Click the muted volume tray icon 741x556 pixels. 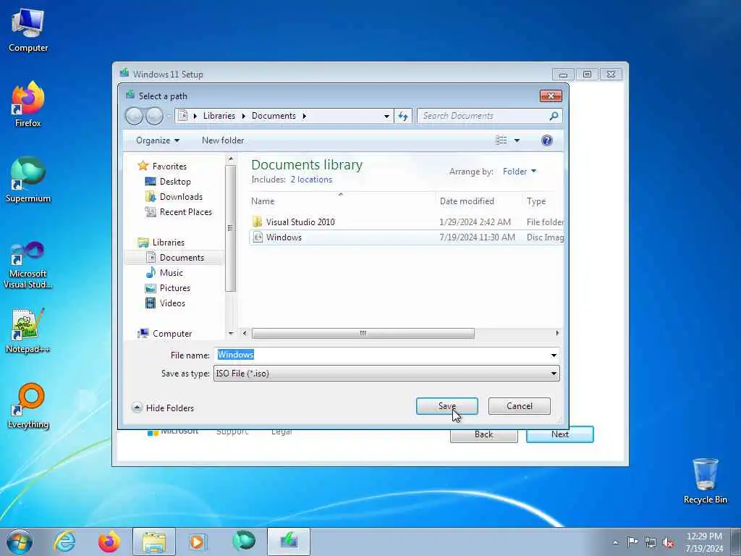coord(668,542)
